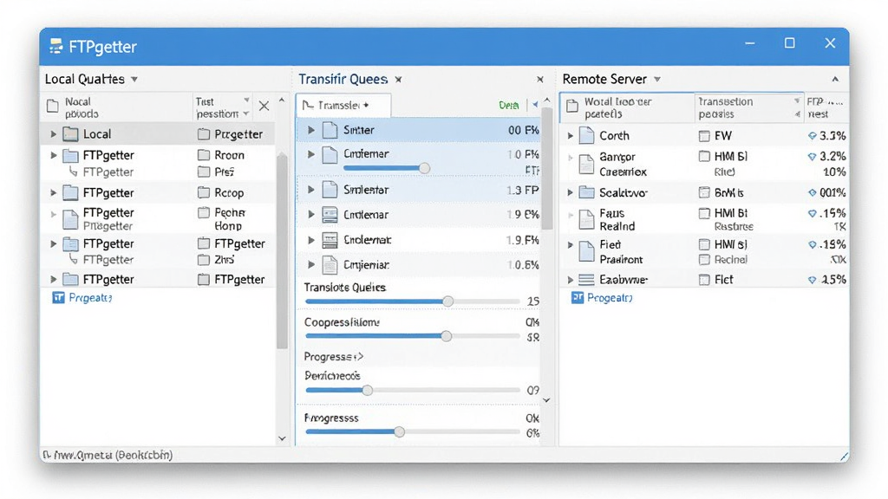Close the Transfer Queue panel with right X
Screen dimensions: 888x499
[x=540, y=80]
